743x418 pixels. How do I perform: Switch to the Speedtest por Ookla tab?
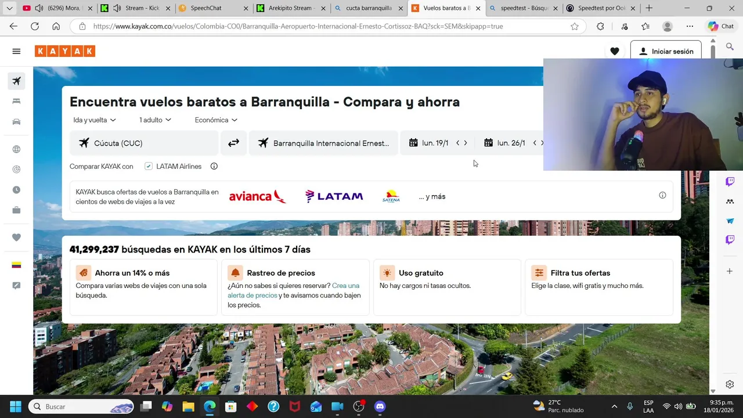[601, 8]
